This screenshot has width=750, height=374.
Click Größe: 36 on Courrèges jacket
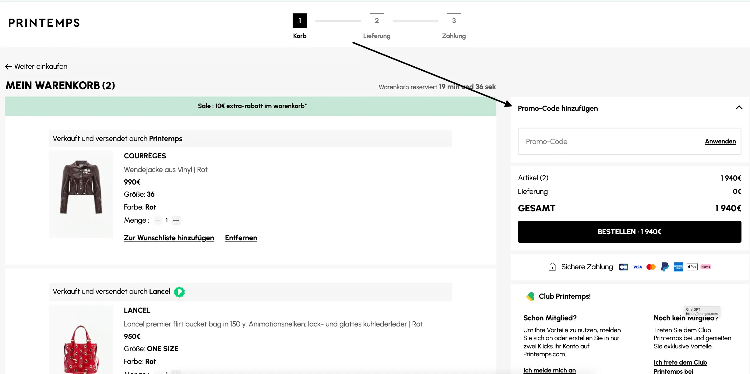tap(139, 194)
